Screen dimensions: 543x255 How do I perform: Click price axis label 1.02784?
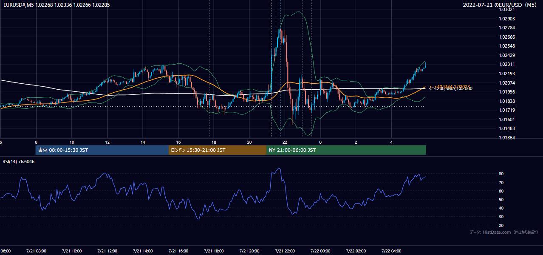click(507, 28)
